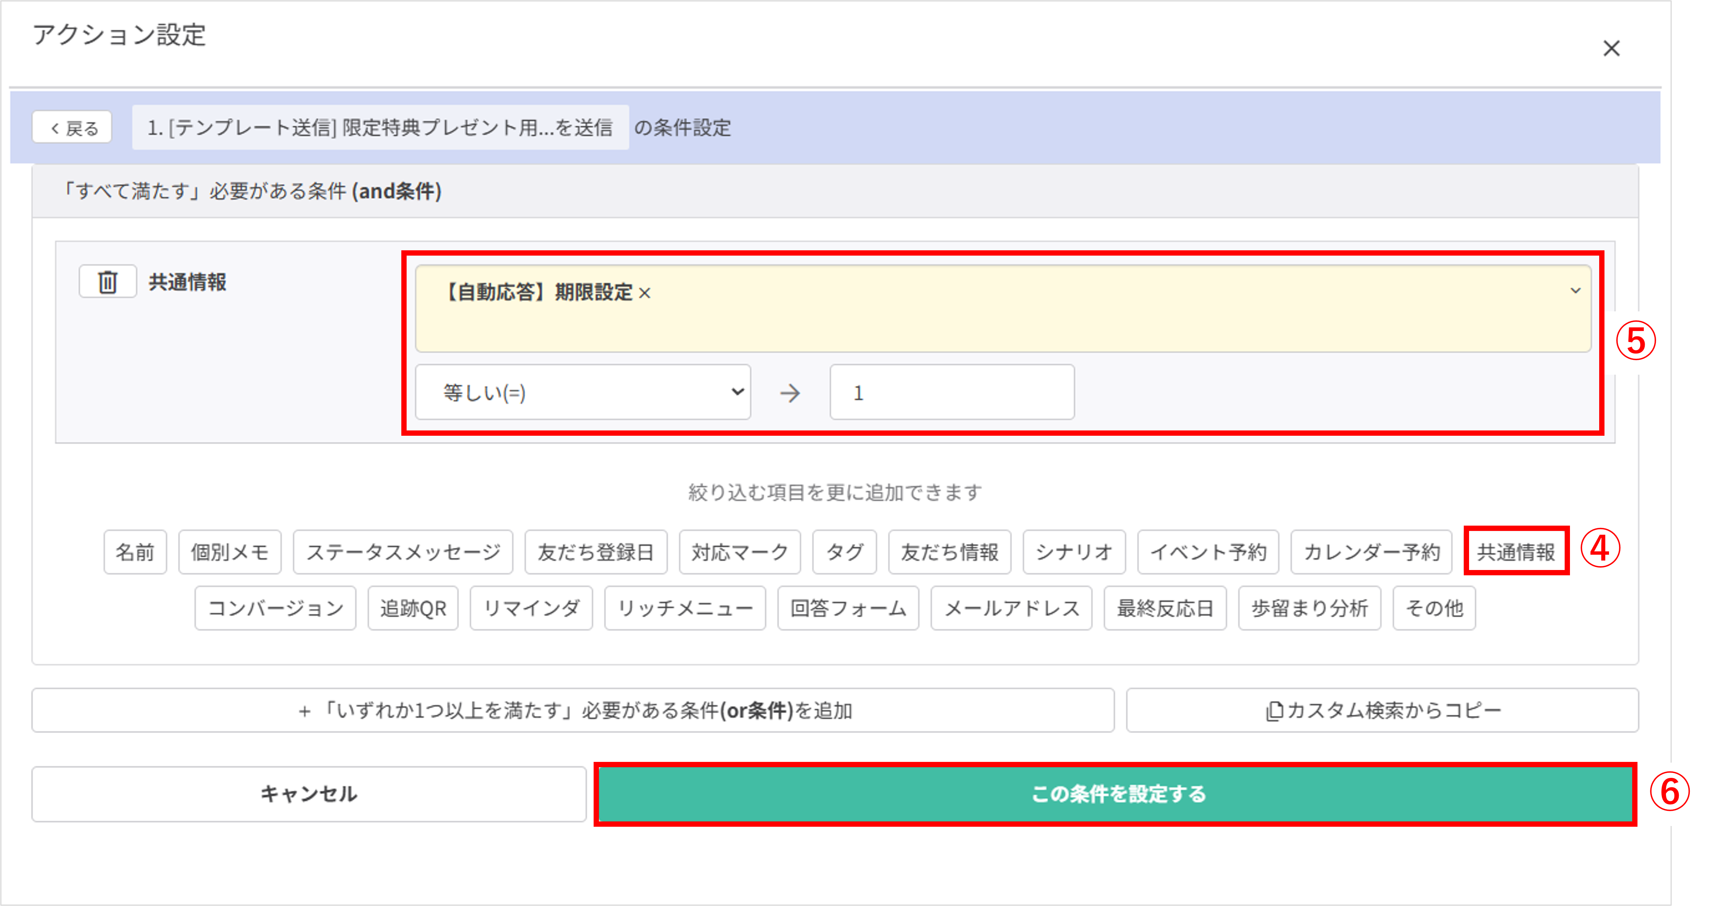The height and width of the screenshot is (906, 1716).
Task: Add the 友だち登録日 filter
Action: tap(595, 551)
